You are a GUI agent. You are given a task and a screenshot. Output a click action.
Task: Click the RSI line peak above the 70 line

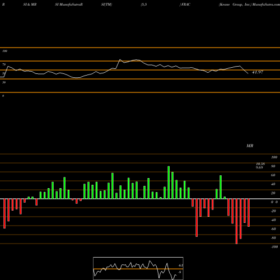pyautogui.click(x=120, y=60)
